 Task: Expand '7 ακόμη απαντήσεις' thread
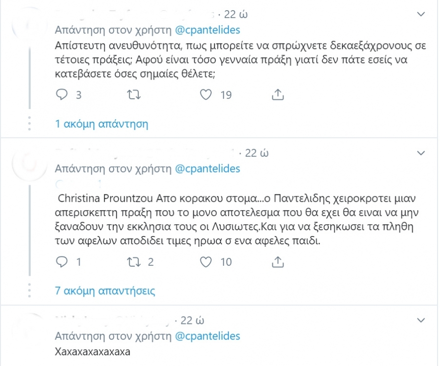tap(105, 291)
